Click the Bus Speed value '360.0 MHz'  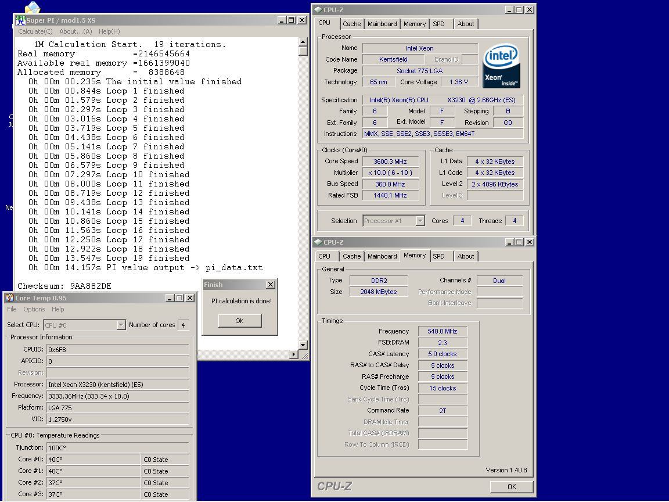(x=390, y=184)
